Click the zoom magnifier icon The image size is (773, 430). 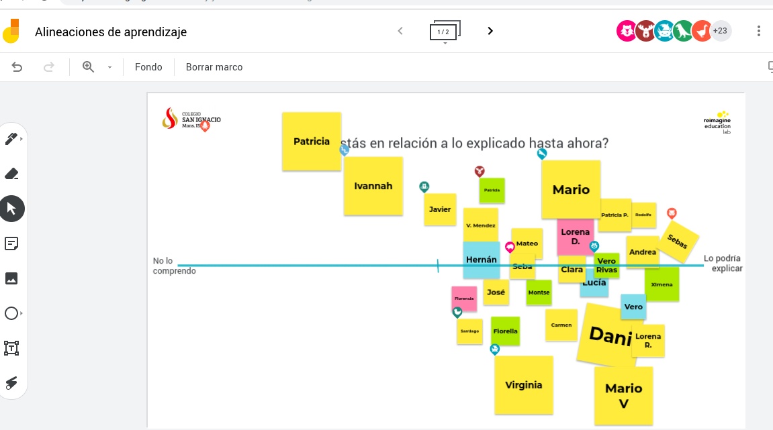88,67
